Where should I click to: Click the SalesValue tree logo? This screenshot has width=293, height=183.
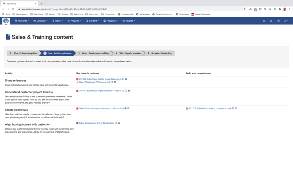(x=6, y=21)
